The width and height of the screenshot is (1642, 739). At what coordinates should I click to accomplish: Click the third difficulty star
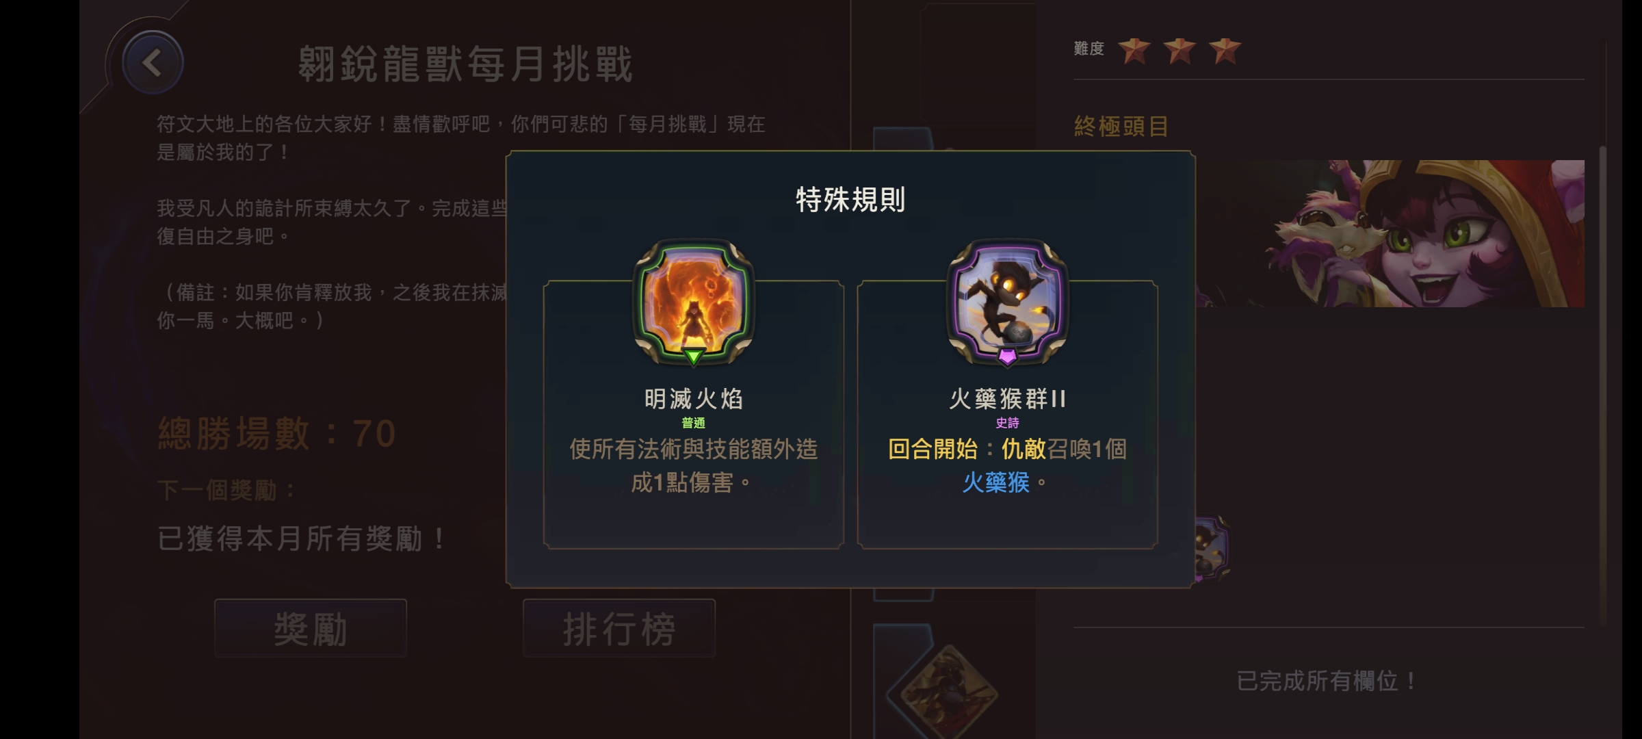pyautogui.click(x=1225, y=50)
